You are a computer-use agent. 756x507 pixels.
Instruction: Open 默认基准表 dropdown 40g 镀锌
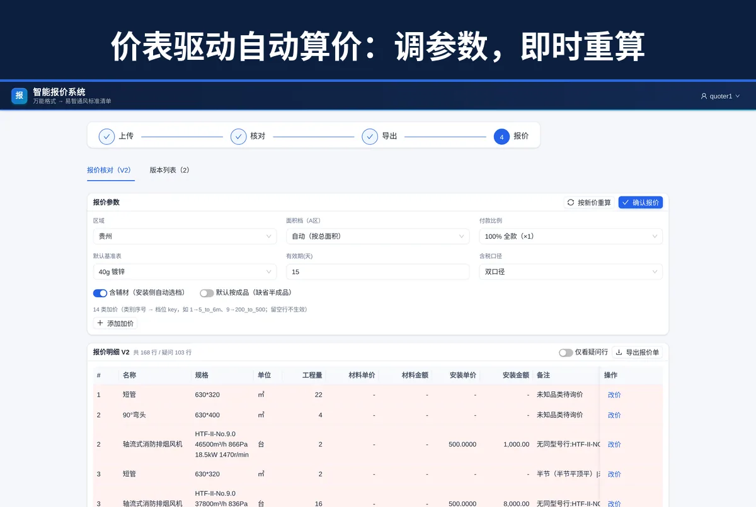pyautogui.click(x=185, y=271)
